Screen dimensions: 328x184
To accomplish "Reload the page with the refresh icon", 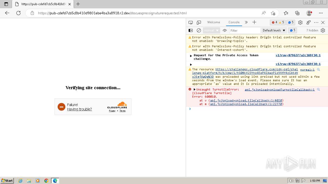I will tap(18, 13).
